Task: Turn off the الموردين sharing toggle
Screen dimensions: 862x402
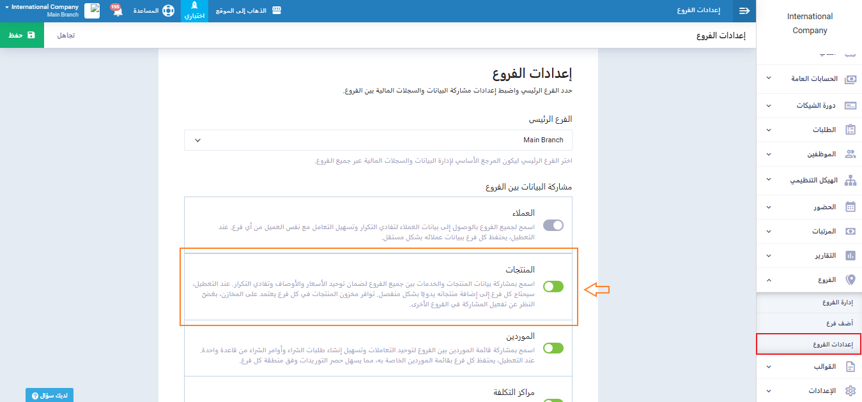Action: point(553,348)
